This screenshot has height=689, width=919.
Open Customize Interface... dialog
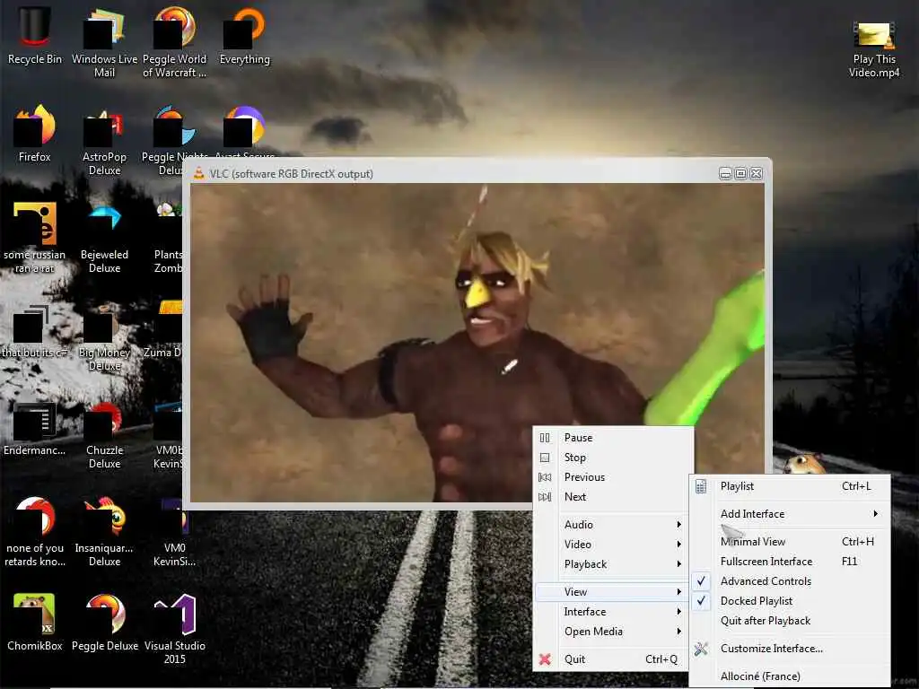tap(791, 649)
